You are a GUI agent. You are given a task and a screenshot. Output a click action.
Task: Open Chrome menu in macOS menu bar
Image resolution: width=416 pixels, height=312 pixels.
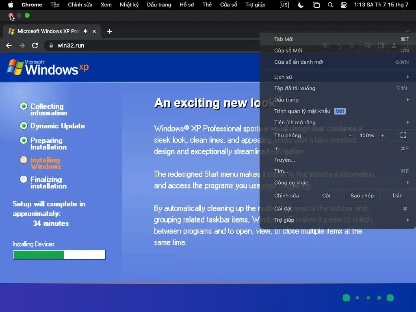(32, 5)
